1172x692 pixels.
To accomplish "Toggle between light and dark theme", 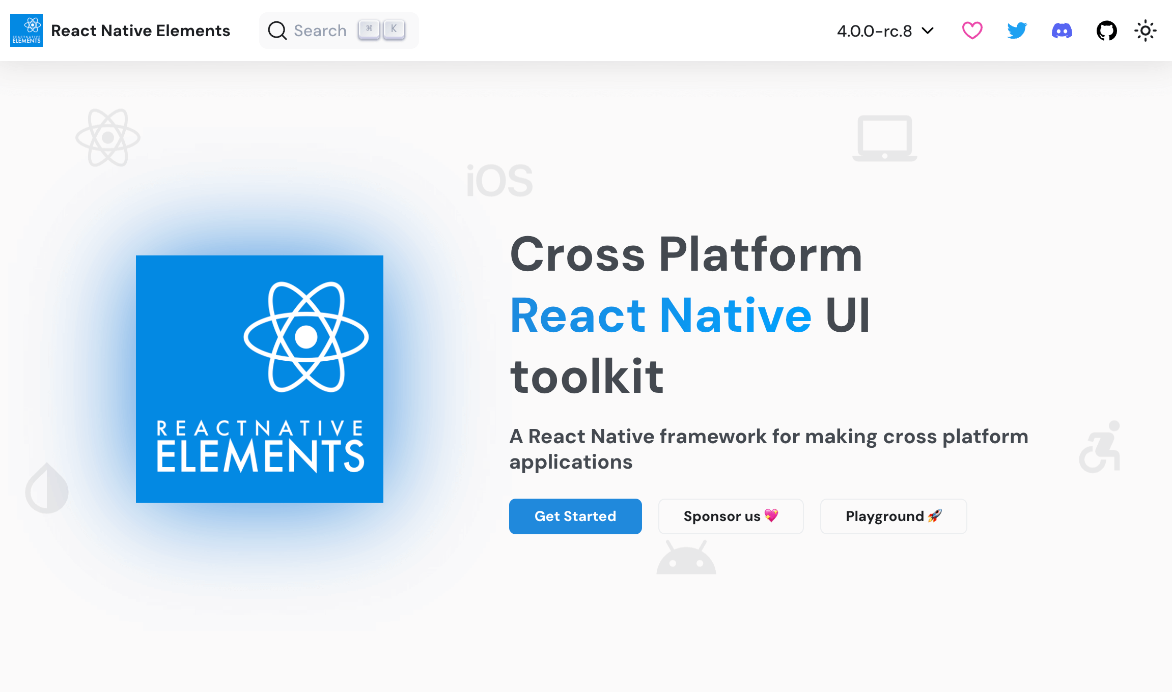I will coord(1145,31).
